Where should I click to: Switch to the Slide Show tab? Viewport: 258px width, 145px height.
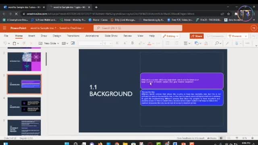(111, 36)
